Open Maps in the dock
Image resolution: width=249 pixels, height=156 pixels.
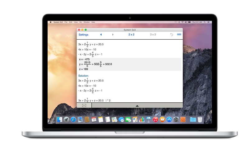(114, 119)
